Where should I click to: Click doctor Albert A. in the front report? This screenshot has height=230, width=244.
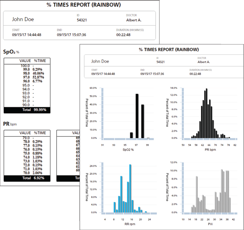[203, 62]
